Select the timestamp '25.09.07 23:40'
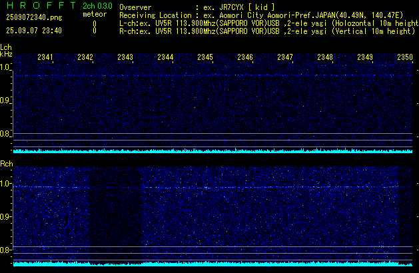 pos(34,31)
